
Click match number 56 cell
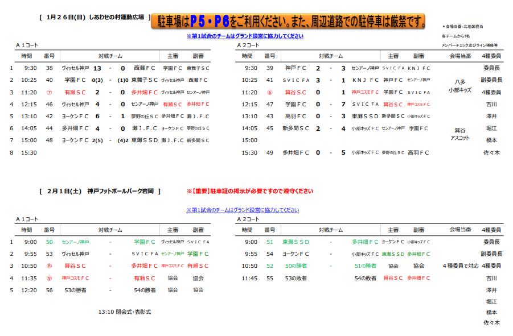tap(49, 290)
